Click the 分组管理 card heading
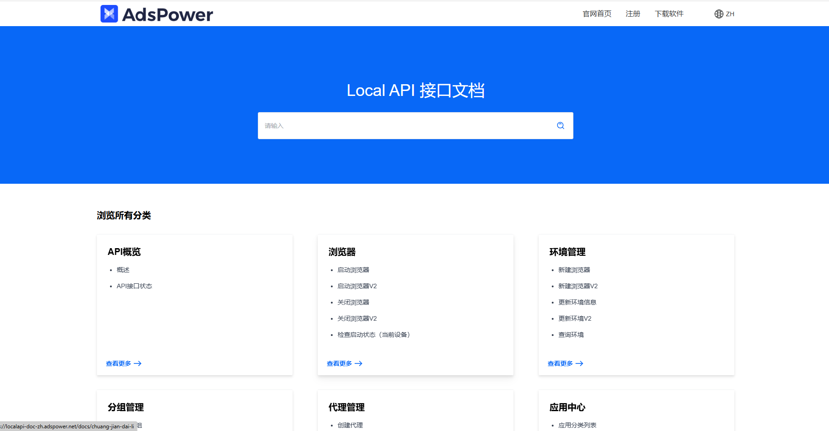The width and height of the screenshot is (829, 431). 126,407
